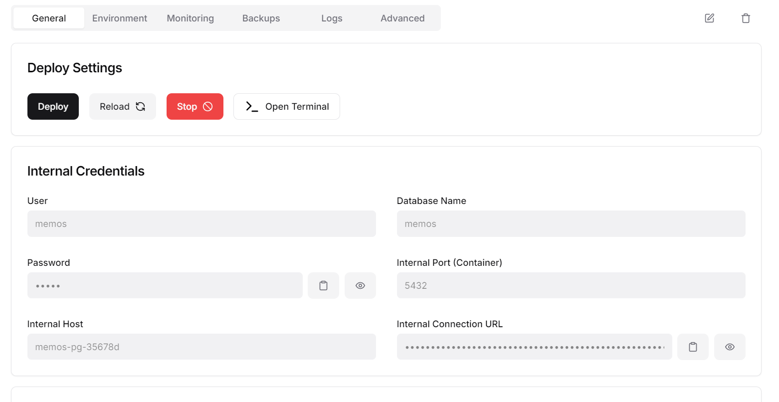Click the Open Terminal button
Viewport: 779px width, 402px height.
click(287, 106)
